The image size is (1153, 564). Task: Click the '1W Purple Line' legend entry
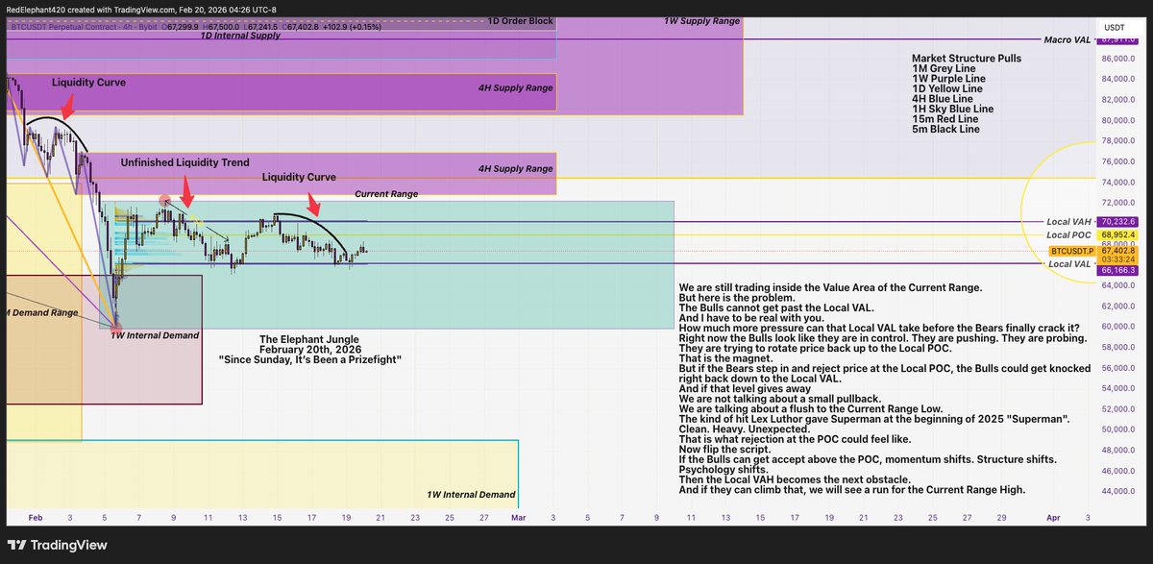click(x=947, y=79)
